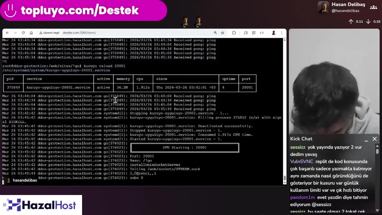Go forward in the browser
Screen dimensions: 382x215
coord(15,33)
